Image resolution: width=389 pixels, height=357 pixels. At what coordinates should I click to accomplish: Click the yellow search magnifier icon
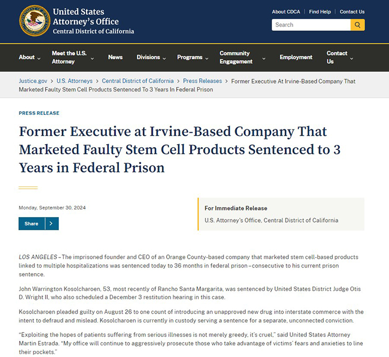click(357, 25)
